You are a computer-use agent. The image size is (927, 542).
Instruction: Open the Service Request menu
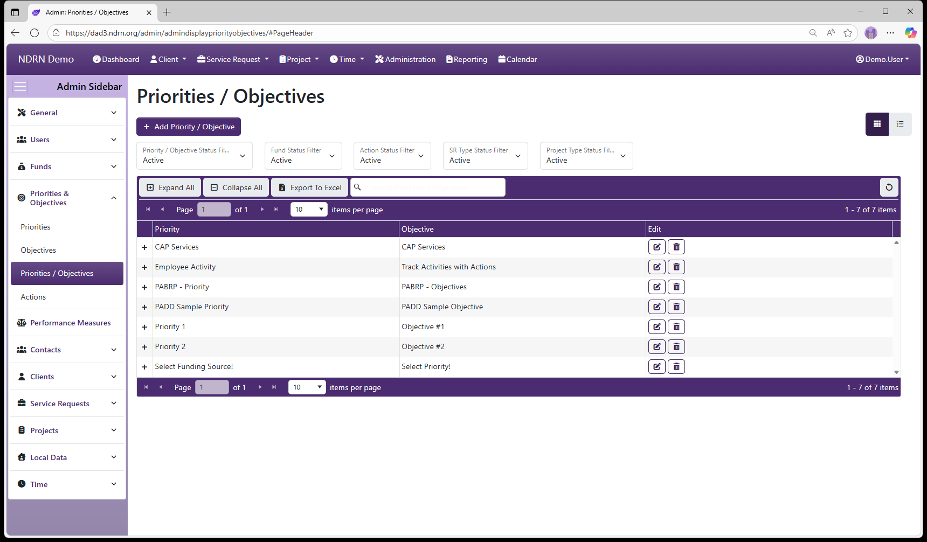pyautogui.click(x=233, y=59)
